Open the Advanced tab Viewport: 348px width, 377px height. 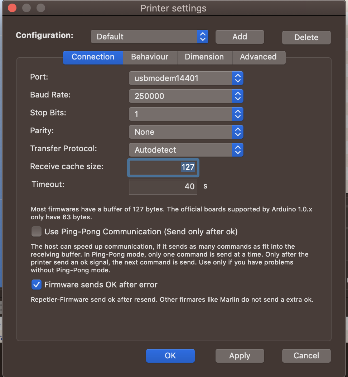coord(258,57)
